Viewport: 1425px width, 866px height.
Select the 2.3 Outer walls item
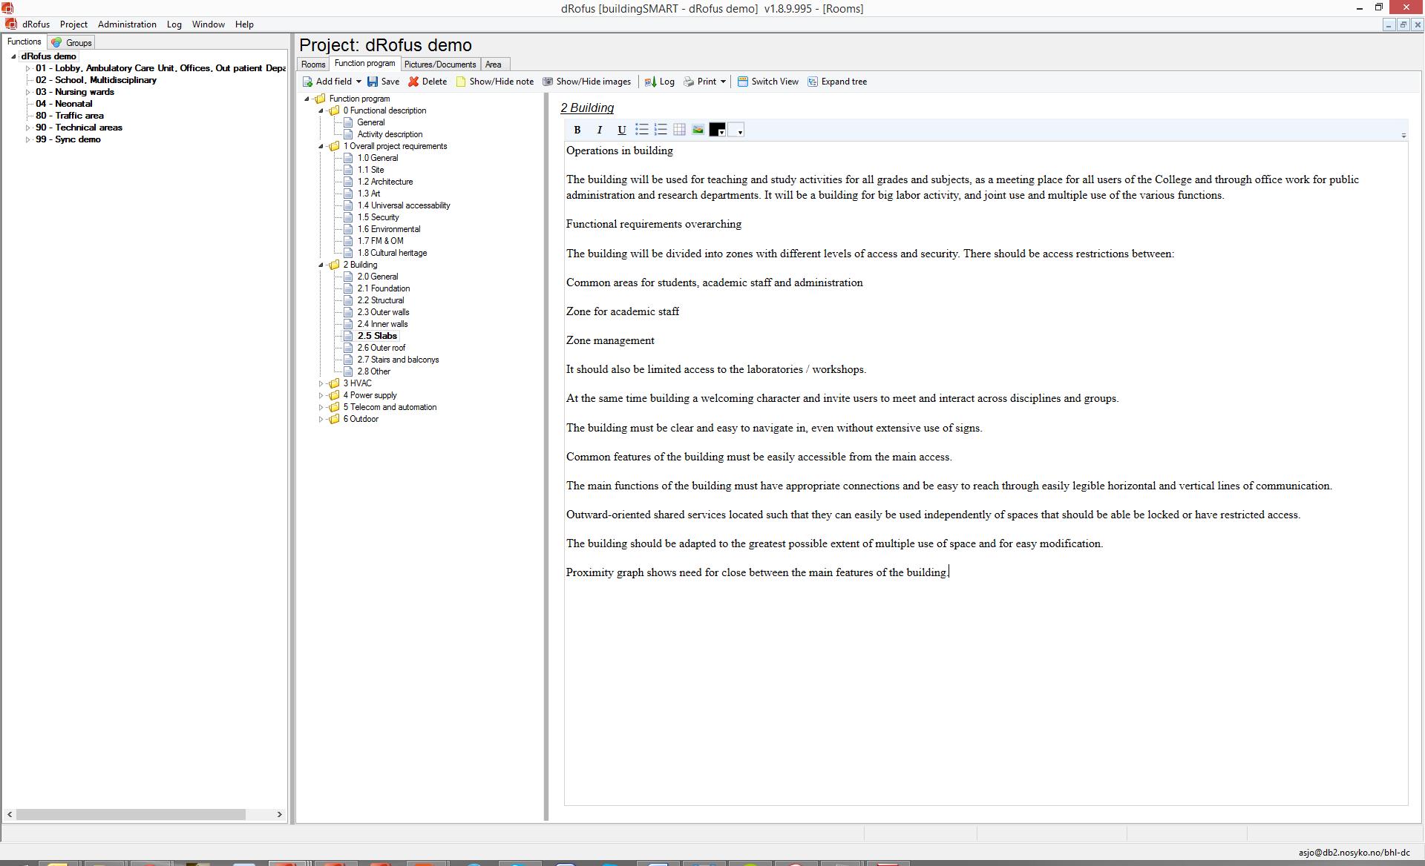coord(383,312)
